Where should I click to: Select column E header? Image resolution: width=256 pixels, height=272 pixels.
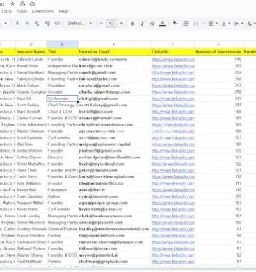click(63, 44)
